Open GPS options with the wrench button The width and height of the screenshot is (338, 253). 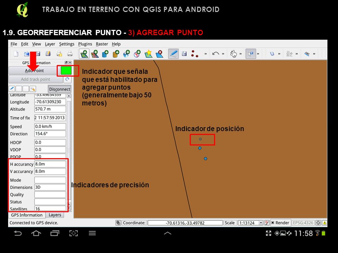point(33,89)
